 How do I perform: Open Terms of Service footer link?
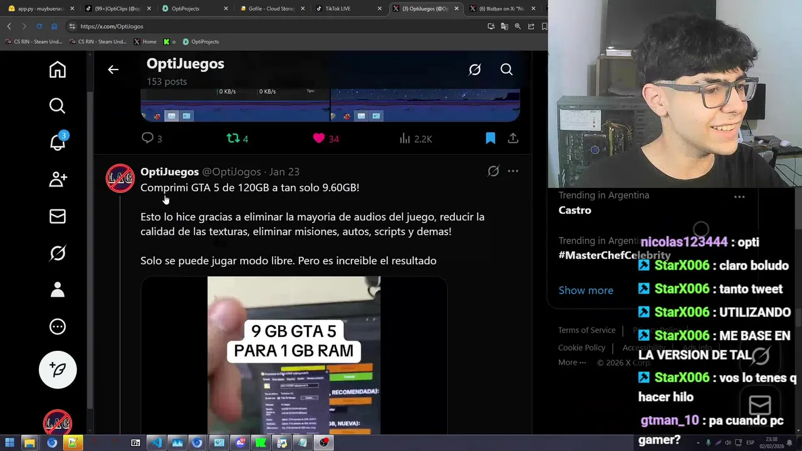586,330
